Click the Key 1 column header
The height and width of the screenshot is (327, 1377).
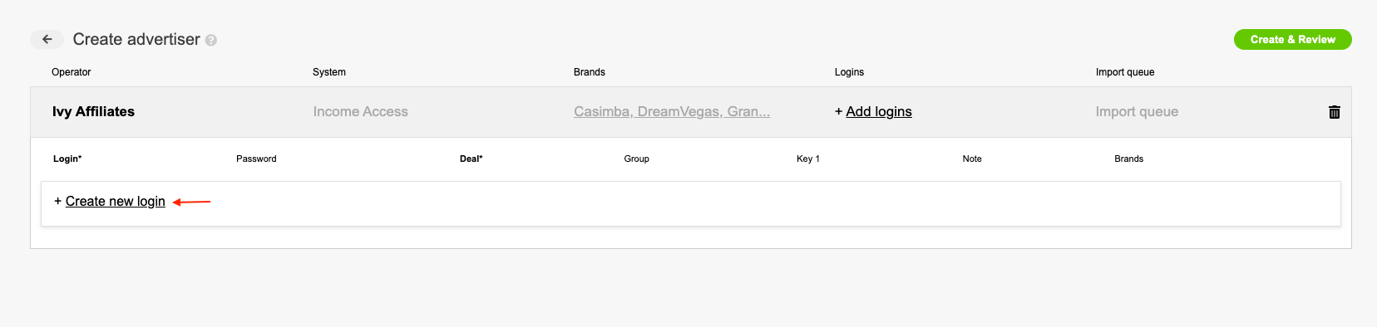808,159
